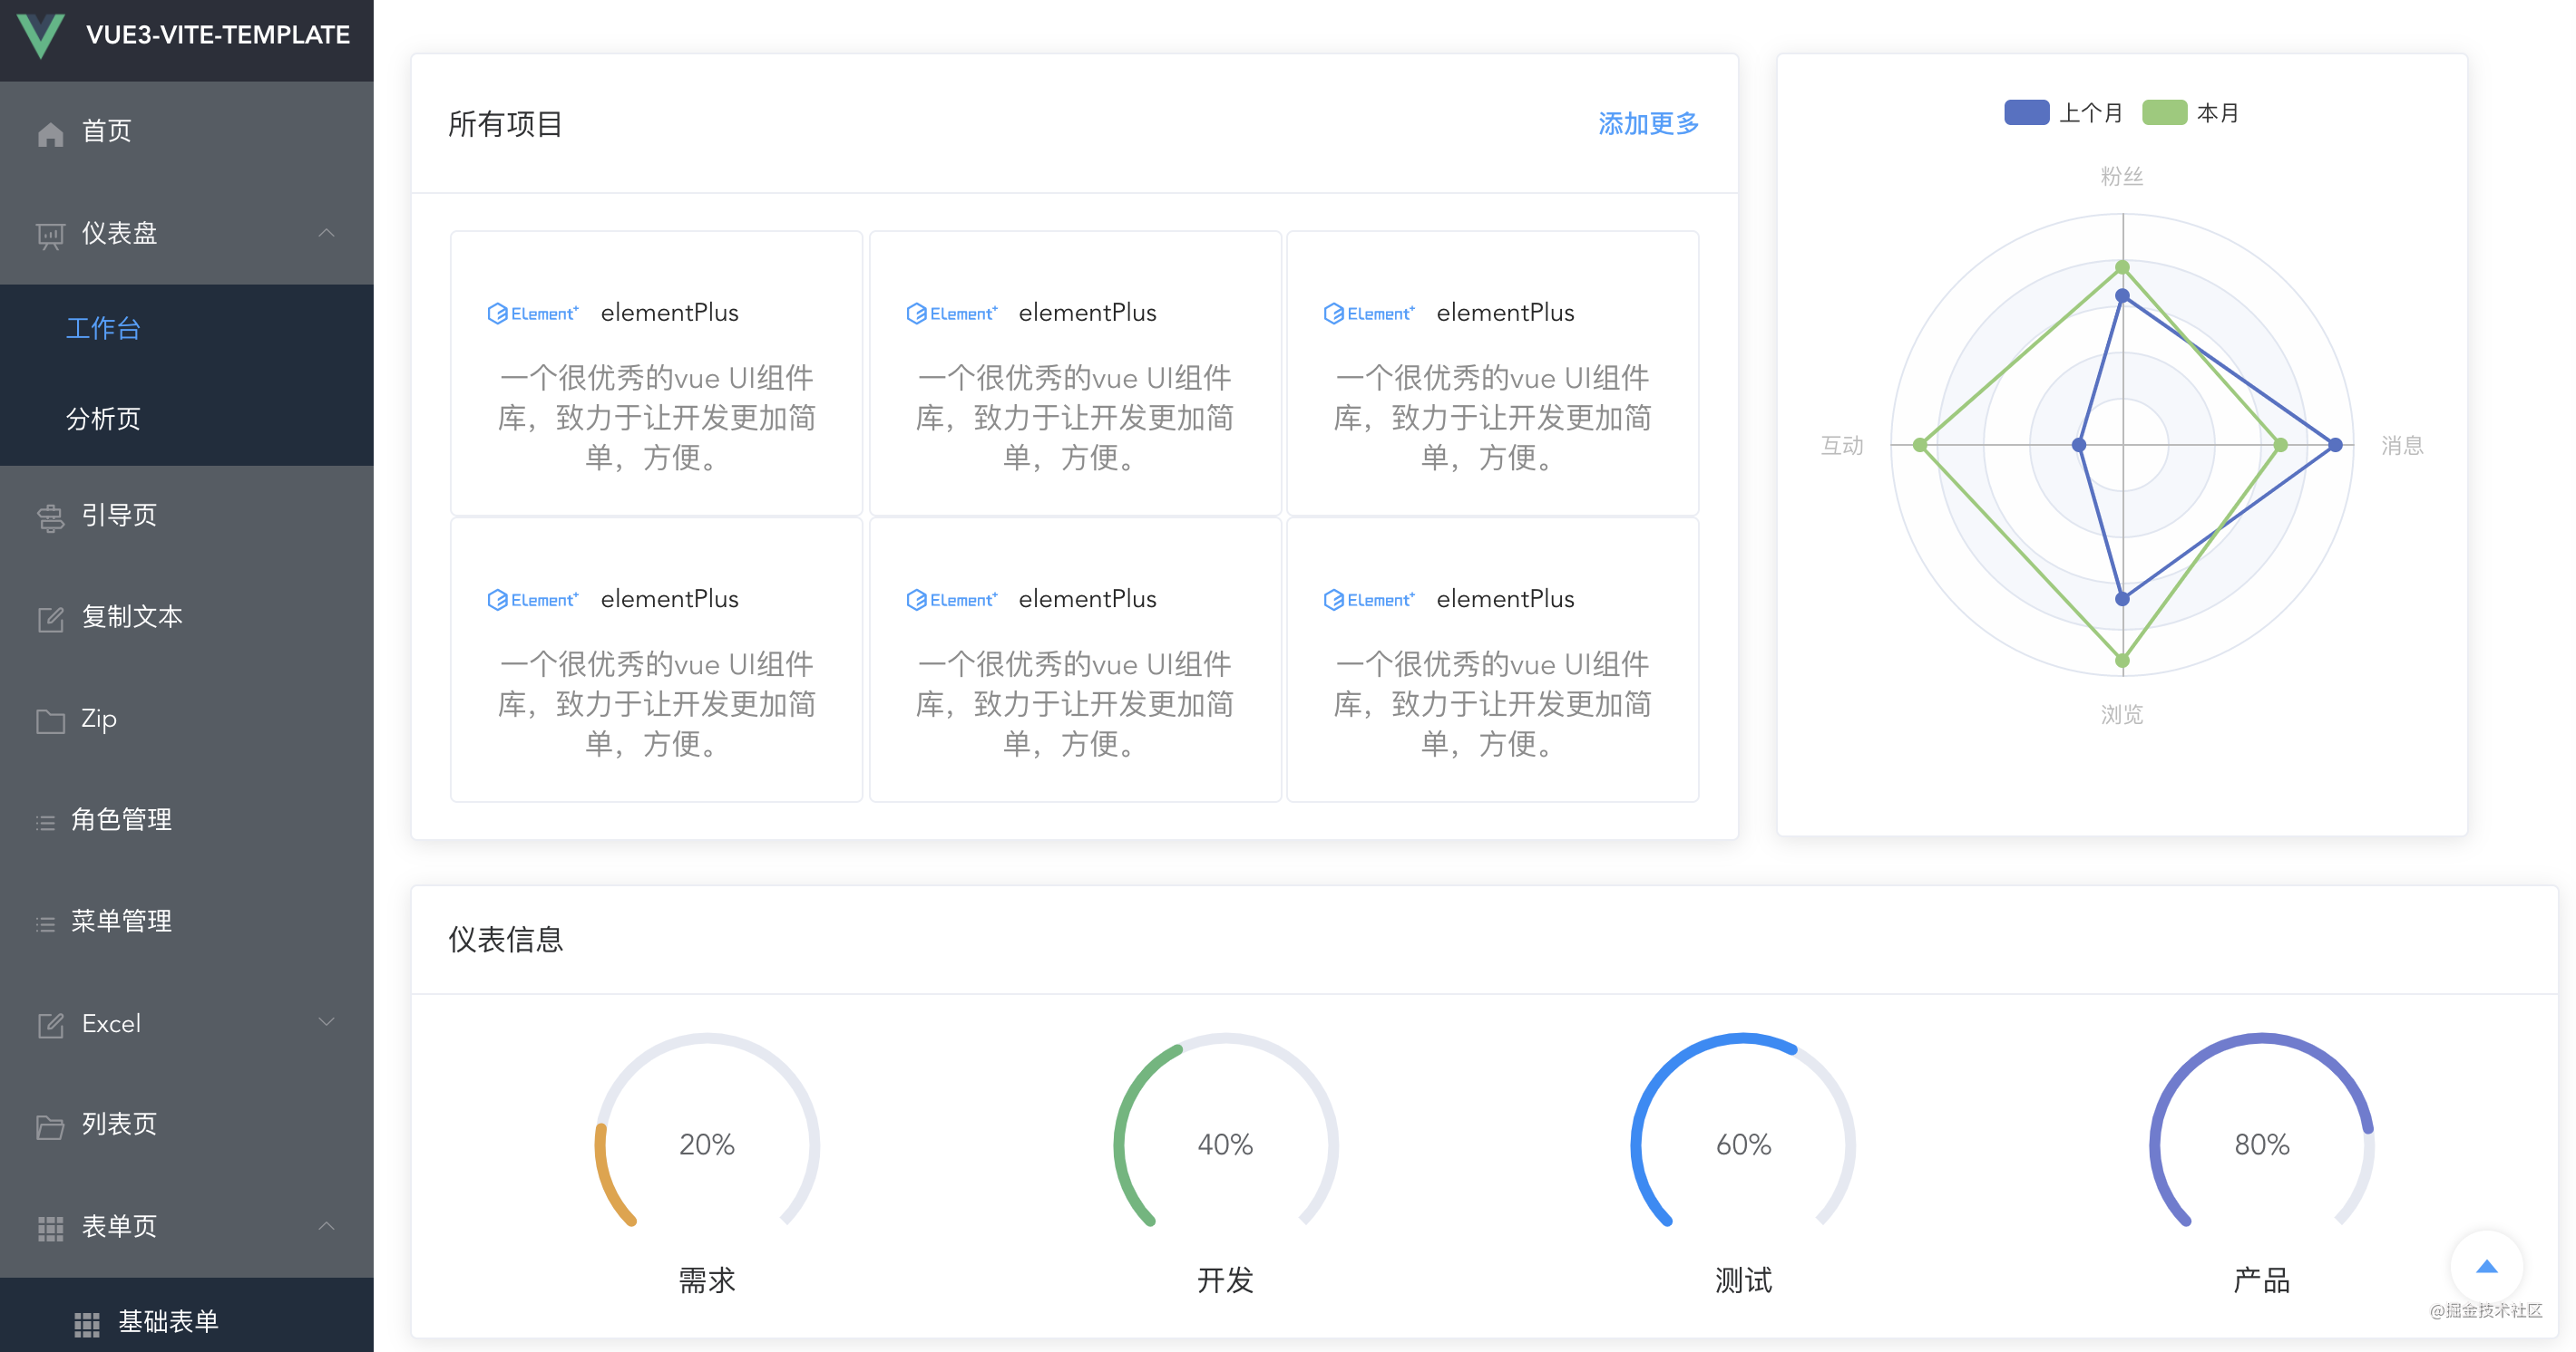Screen dimensions: 2576x1352
Task: Collapse the 仪表盘 submenu chevron
Action: coord(326,233)
